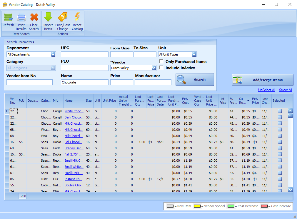Screen dimensions: 297x219
Task: Sort by the Name column header
Action: click(74, 101)
